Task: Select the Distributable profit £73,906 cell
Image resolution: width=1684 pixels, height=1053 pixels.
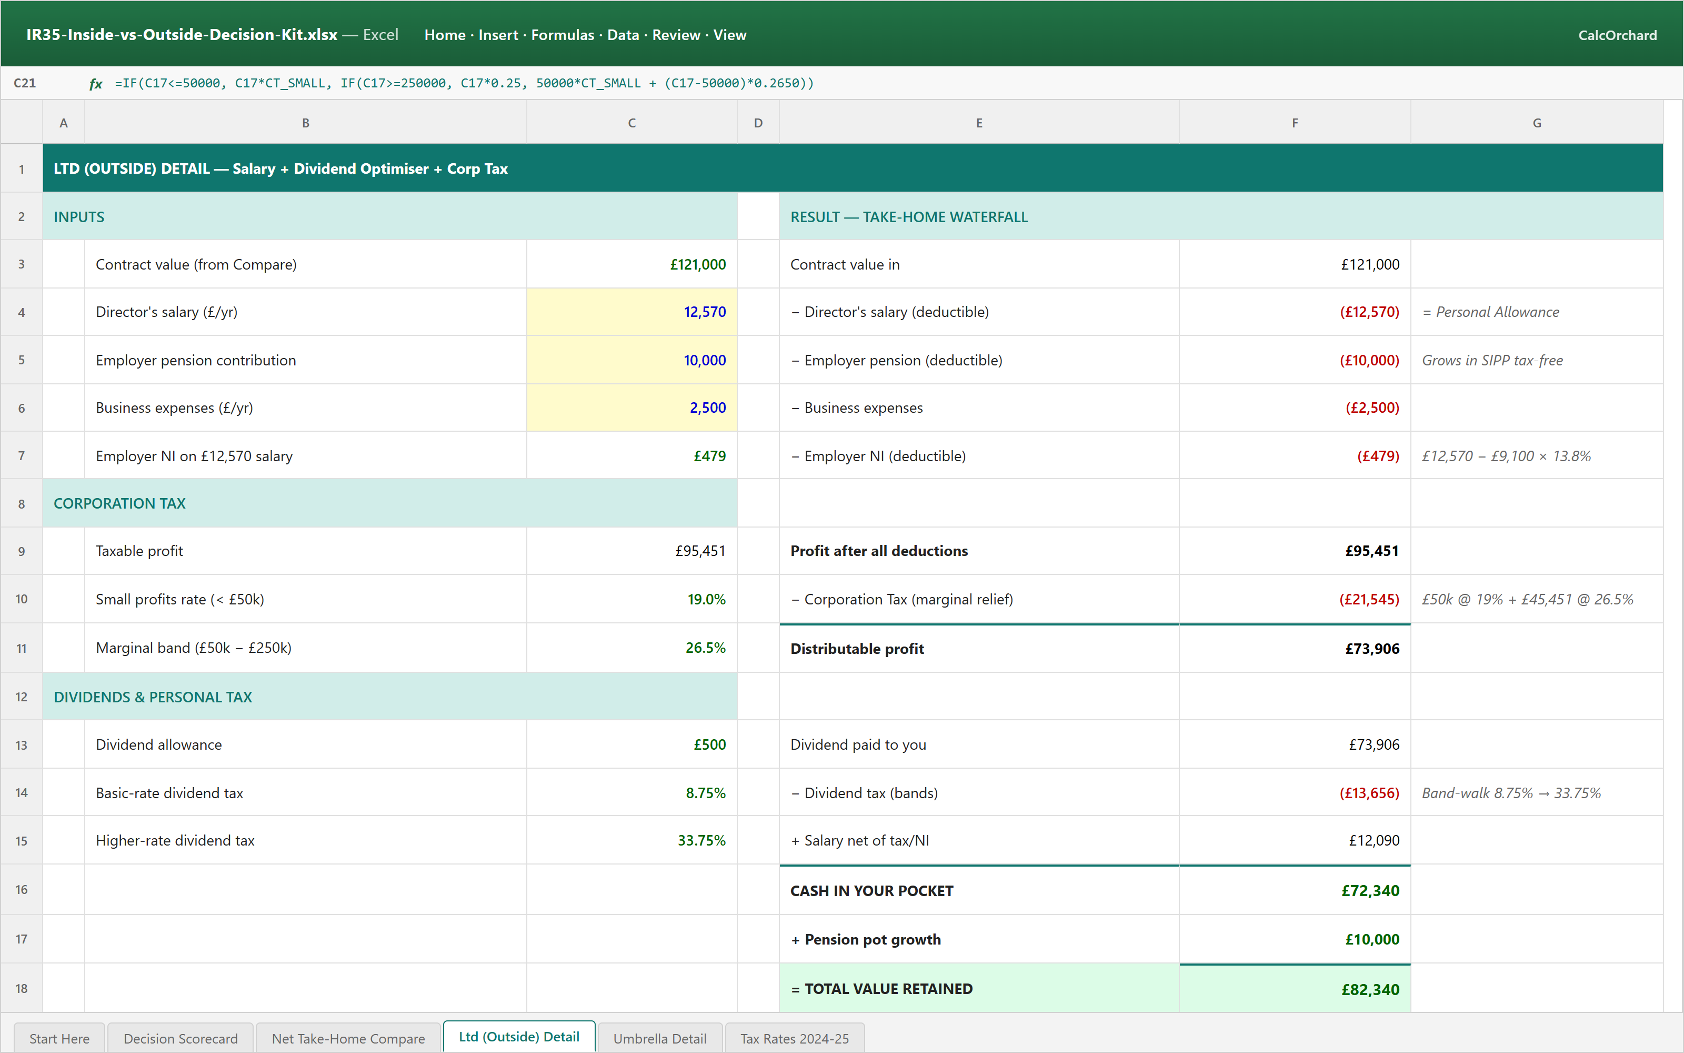Action: click(1295, 648)
